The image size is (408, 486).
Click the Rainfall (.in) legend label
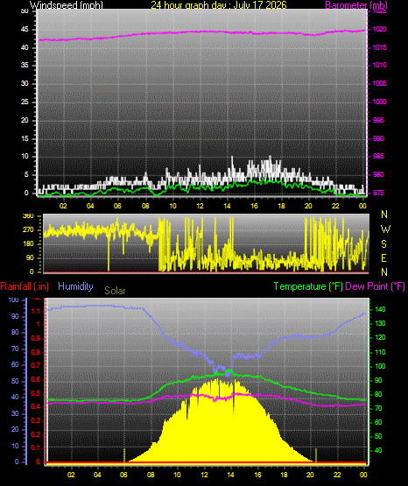(25, 286)
